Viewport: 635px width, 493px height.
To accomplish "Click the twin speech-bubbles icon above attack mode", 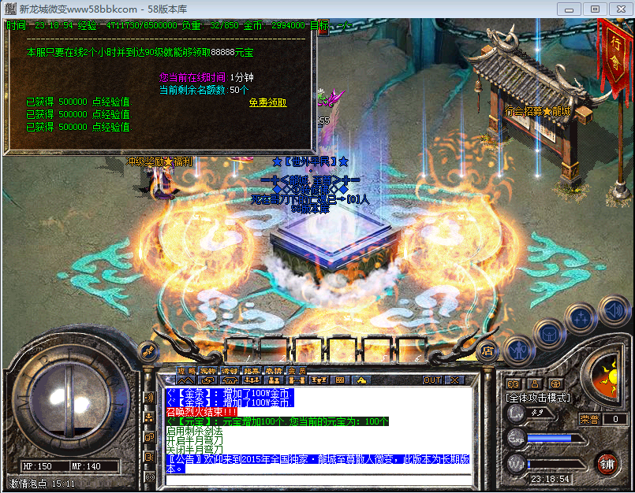I will 514,384.
